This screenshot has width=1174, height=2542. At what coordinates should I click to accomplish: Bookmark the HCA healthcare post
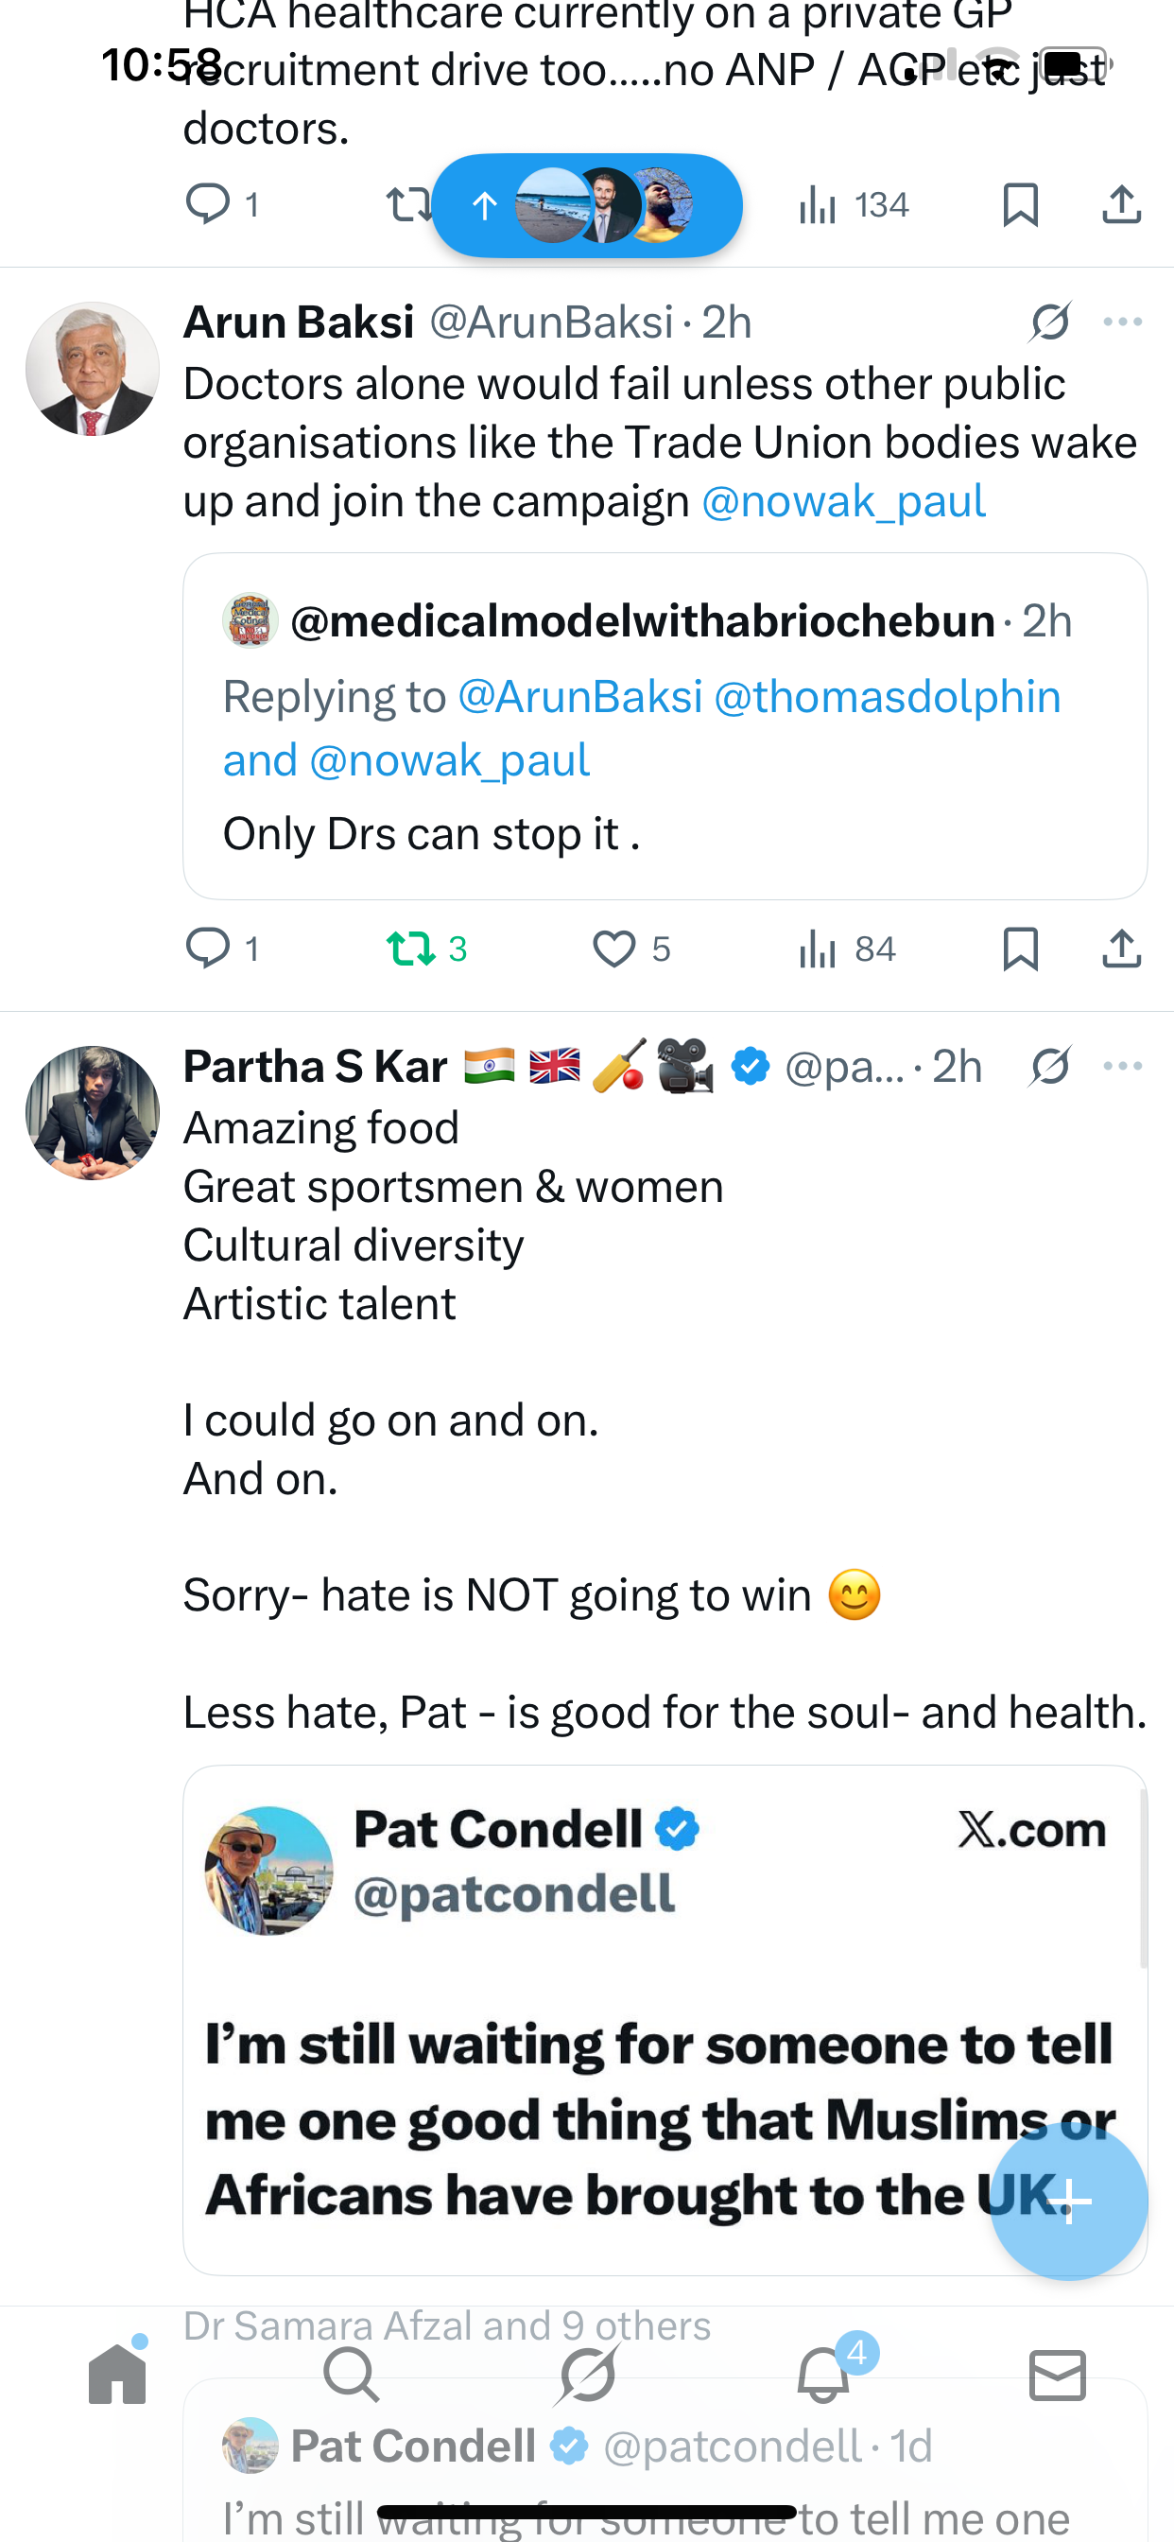click(x=1020, y=205)
